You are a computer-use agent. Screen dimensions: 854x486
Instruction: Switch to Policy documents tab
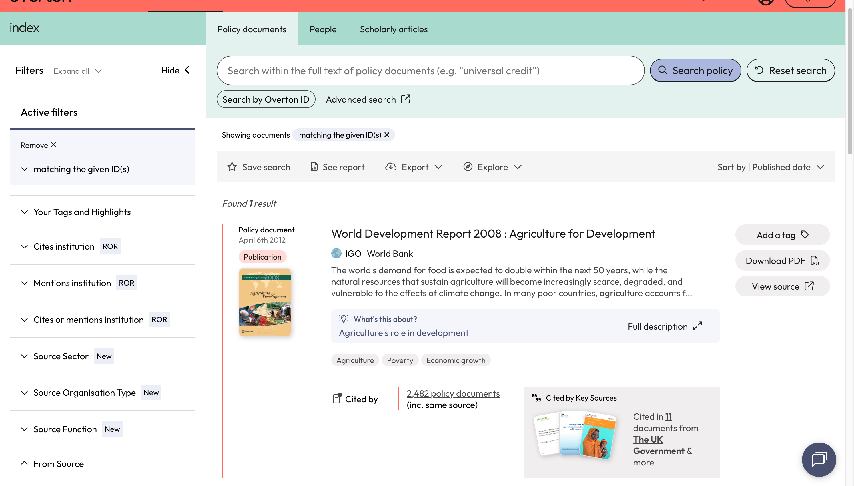point(252,29)
